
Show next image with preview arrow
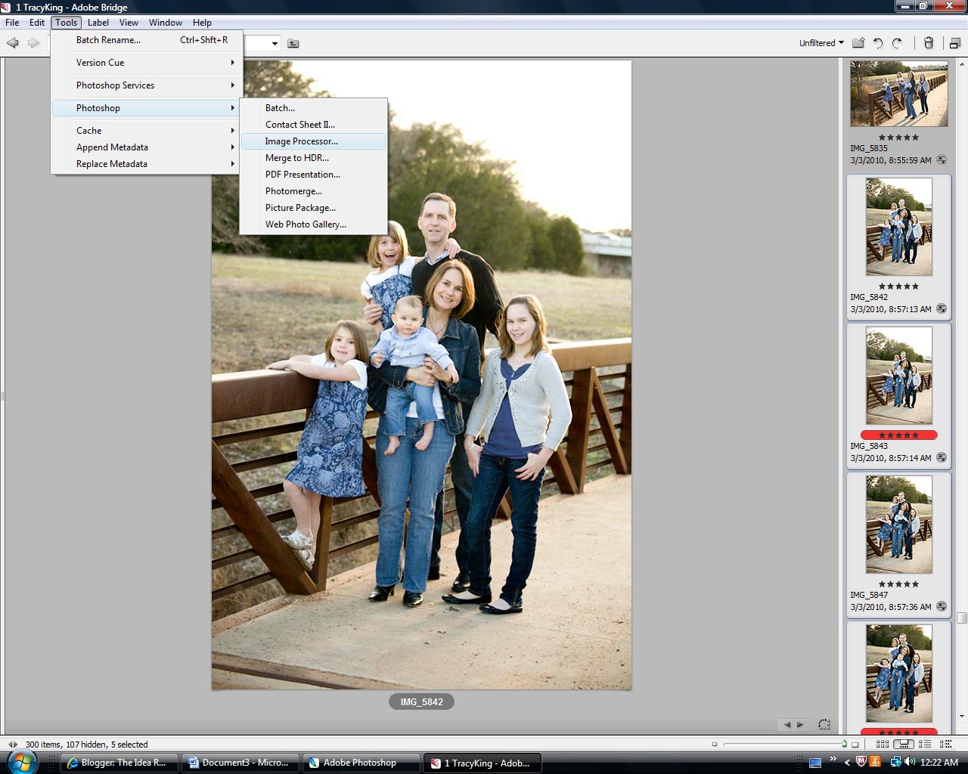click(x=800, y=724)
